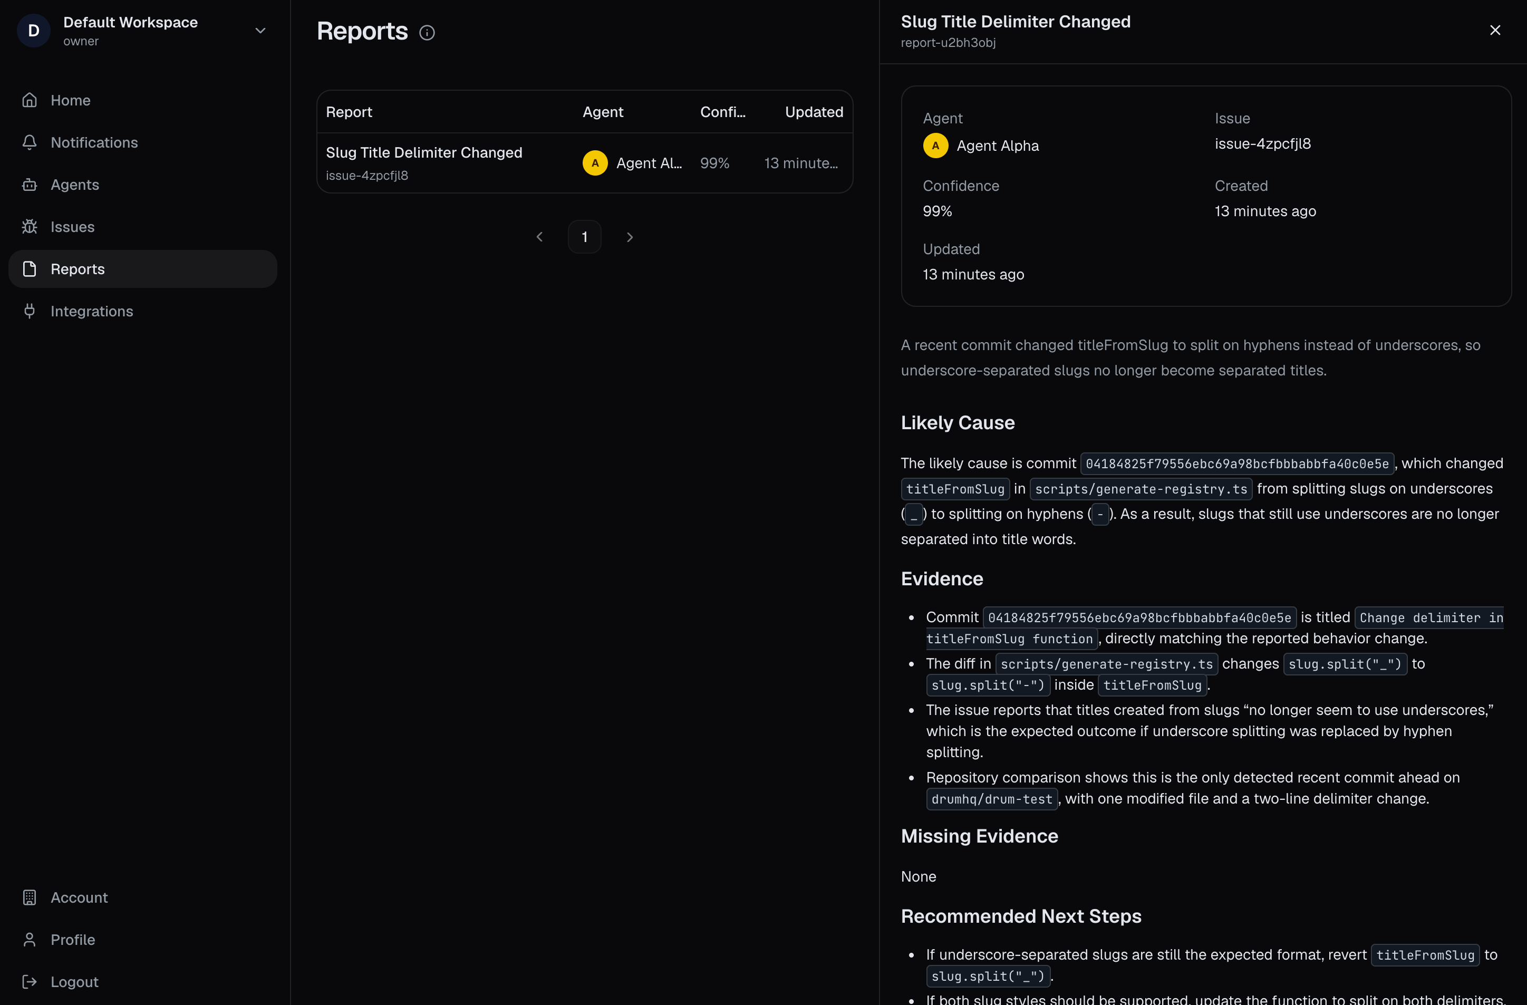The width and height of the screenshot is (1527, 1005).
Task: Click the Notifications bell icon
Action: pos(30,142)
